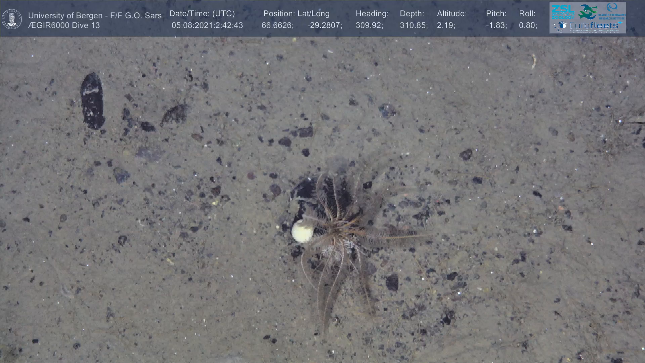Click the green-blue intertwined fish logo
Screen dimensions: 645x363
click(588, 12)
